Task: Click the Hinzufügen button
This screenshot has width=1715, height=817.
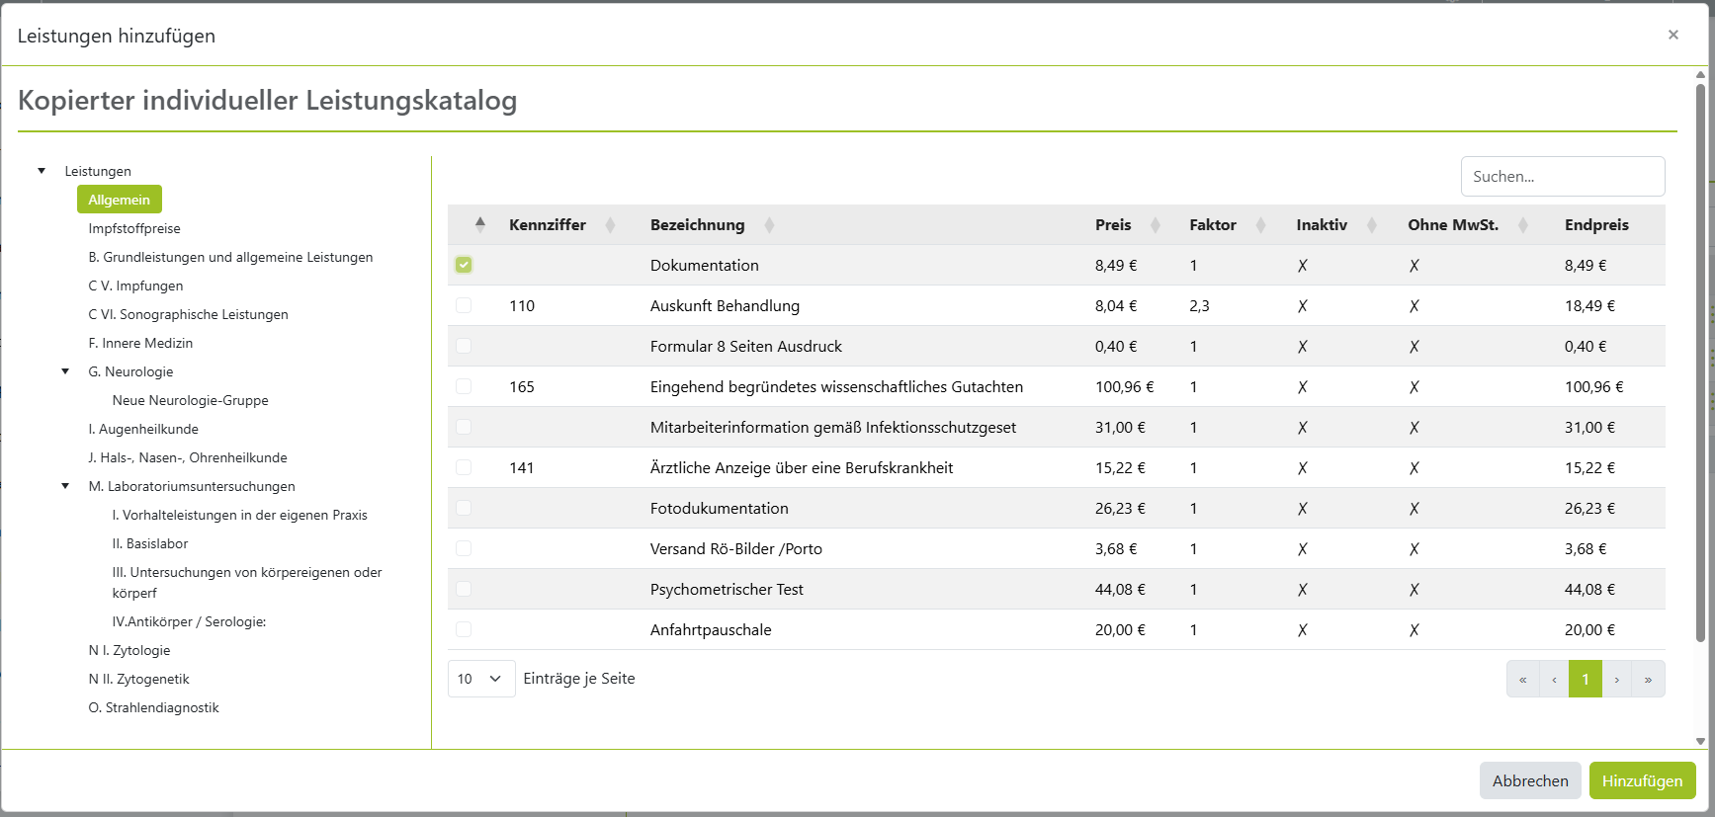Action: click(1642, 780)
